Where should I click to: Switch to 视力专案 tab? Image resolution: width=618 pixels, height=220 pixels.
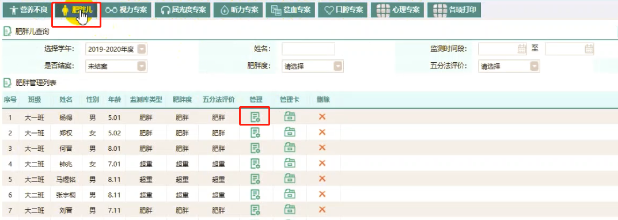pyautogui.click(x=126, y=10)
